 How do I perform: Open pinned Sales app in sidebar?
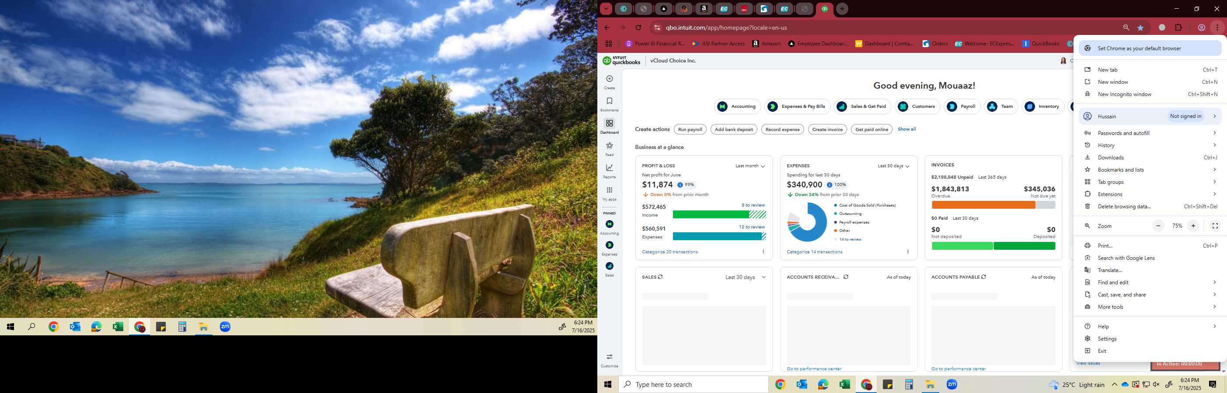(609, 269)
